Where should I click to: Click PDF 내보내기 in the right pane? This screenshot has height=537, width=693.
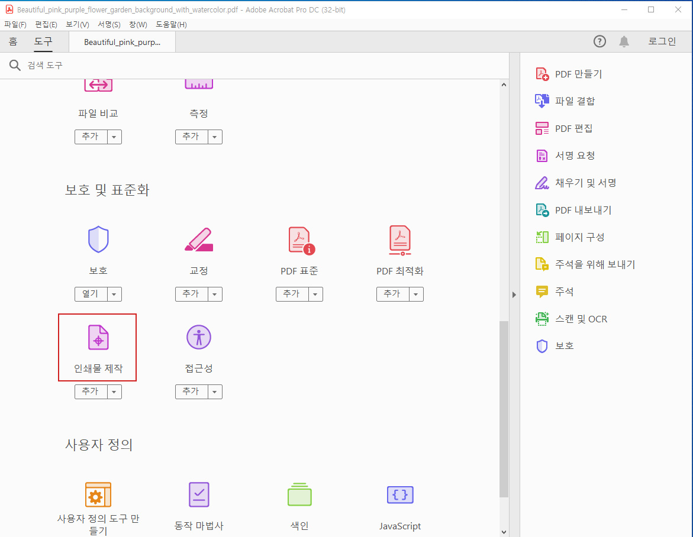(573, 210)
